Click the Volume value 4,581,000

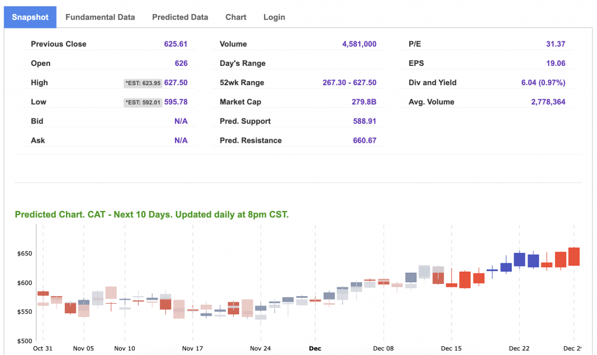coord(359,44)
